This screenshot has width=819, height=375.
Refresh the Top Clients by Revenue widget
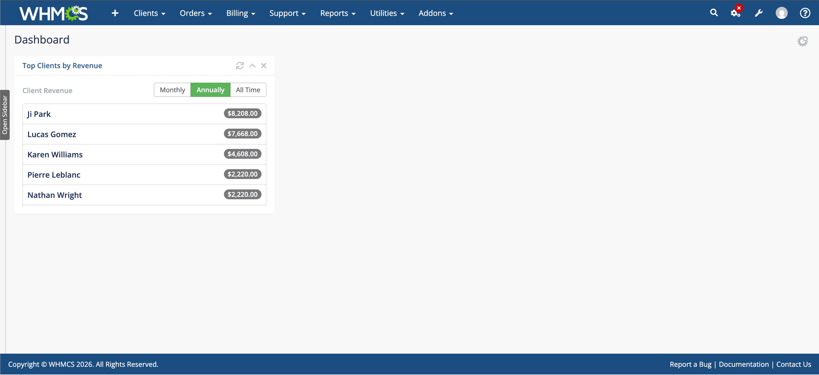240,65
